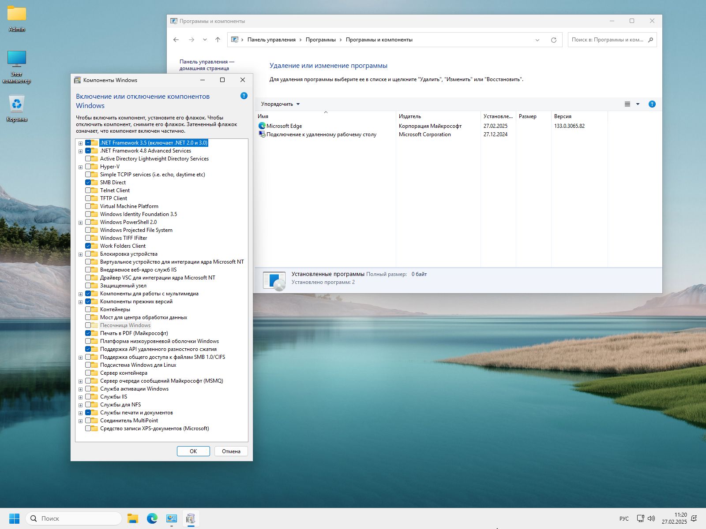Click the Панель управления breadcrumb
Screen dimensions: 706x529
click(x=271, y=40)
